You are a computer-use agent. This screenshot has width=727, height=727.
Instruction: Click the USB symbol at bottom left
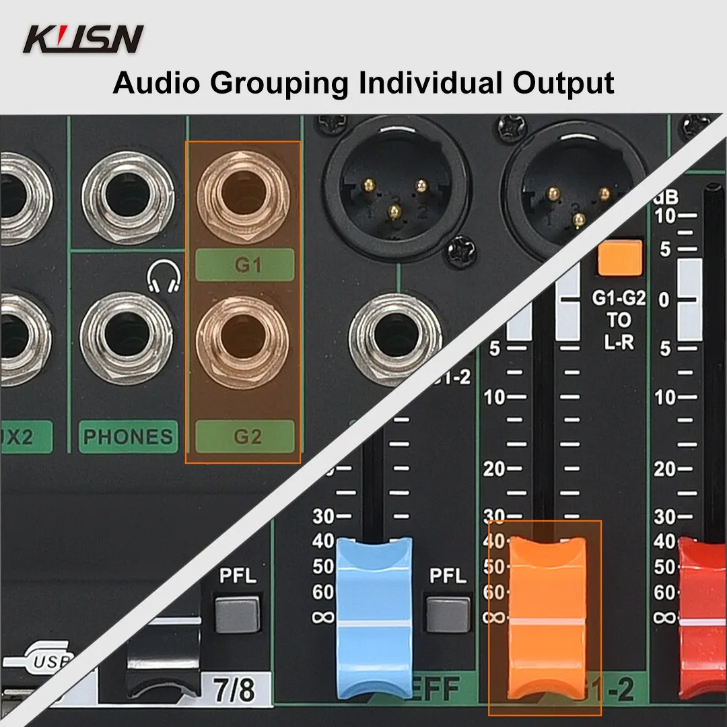tap(38, 658)
